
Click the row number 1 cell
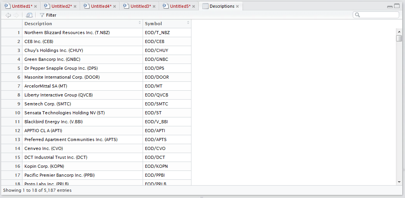click(x=12, y=33)
